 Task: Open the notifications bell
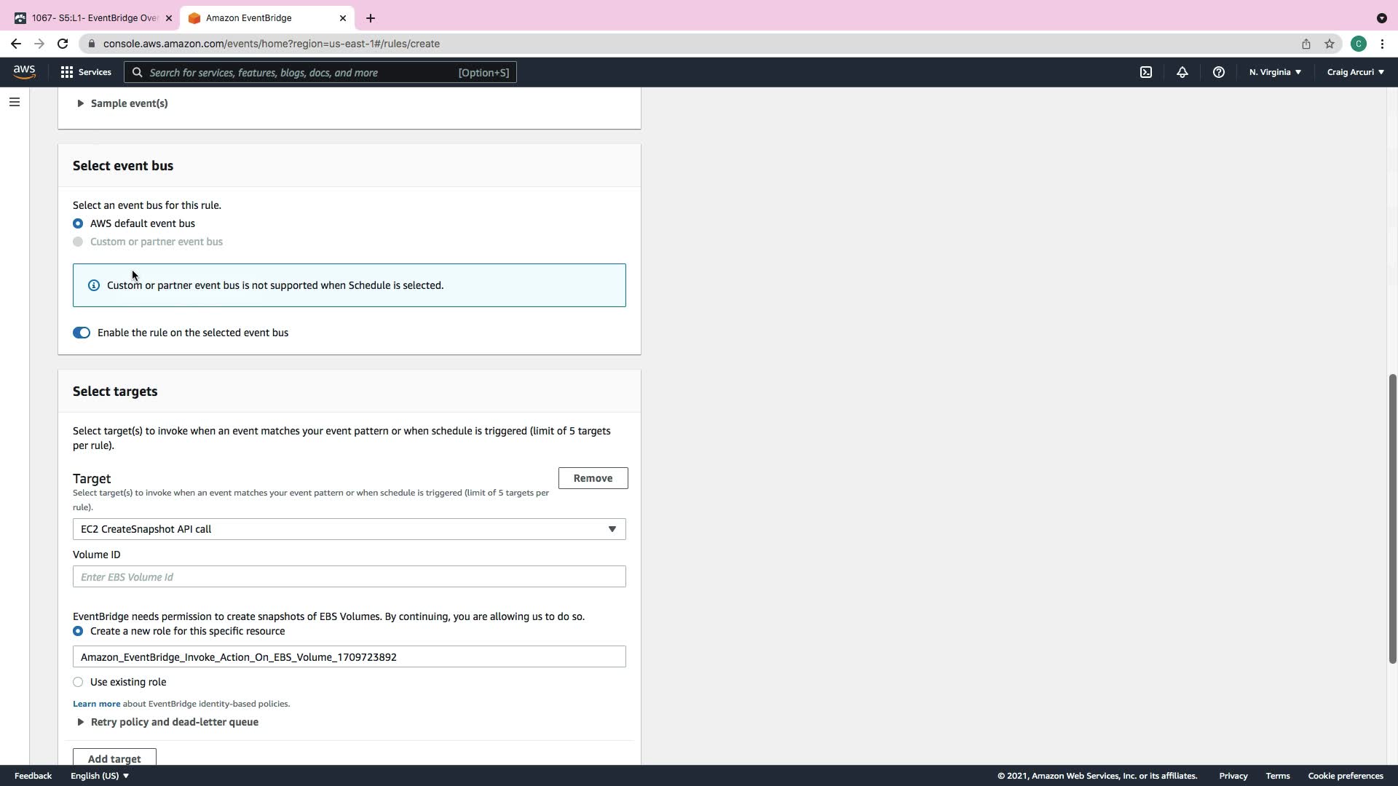tap(1182, 72)
